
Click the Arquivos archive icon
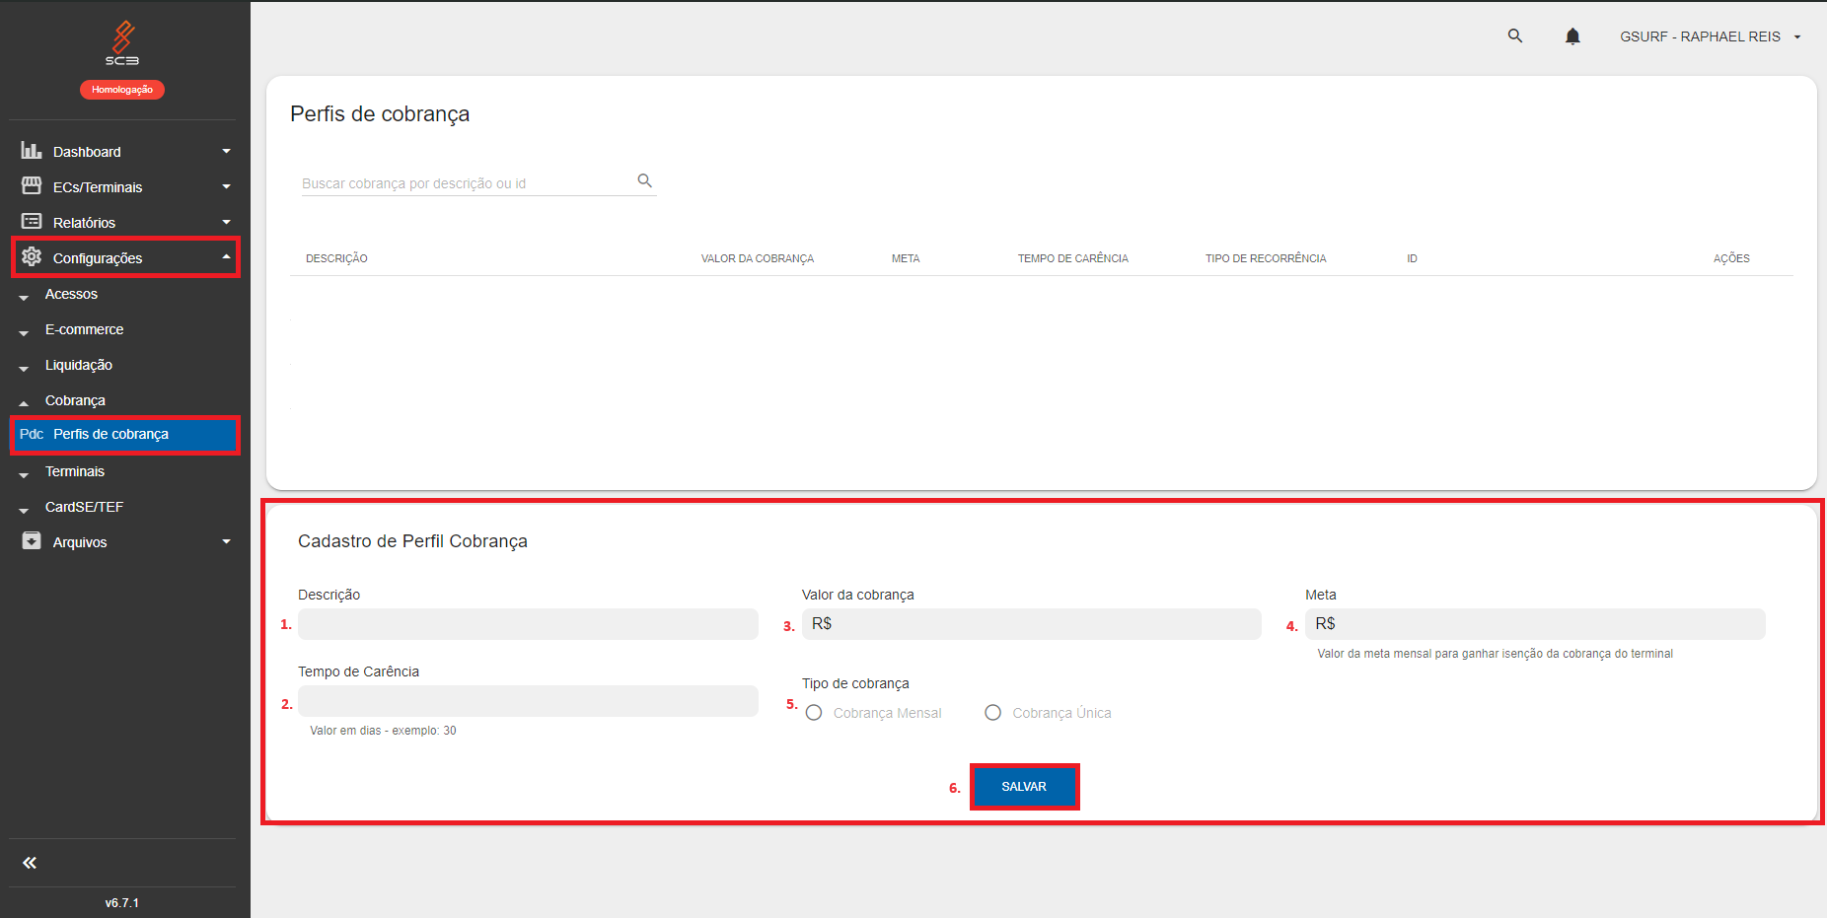pyautogui.click(x=32, y=541)
